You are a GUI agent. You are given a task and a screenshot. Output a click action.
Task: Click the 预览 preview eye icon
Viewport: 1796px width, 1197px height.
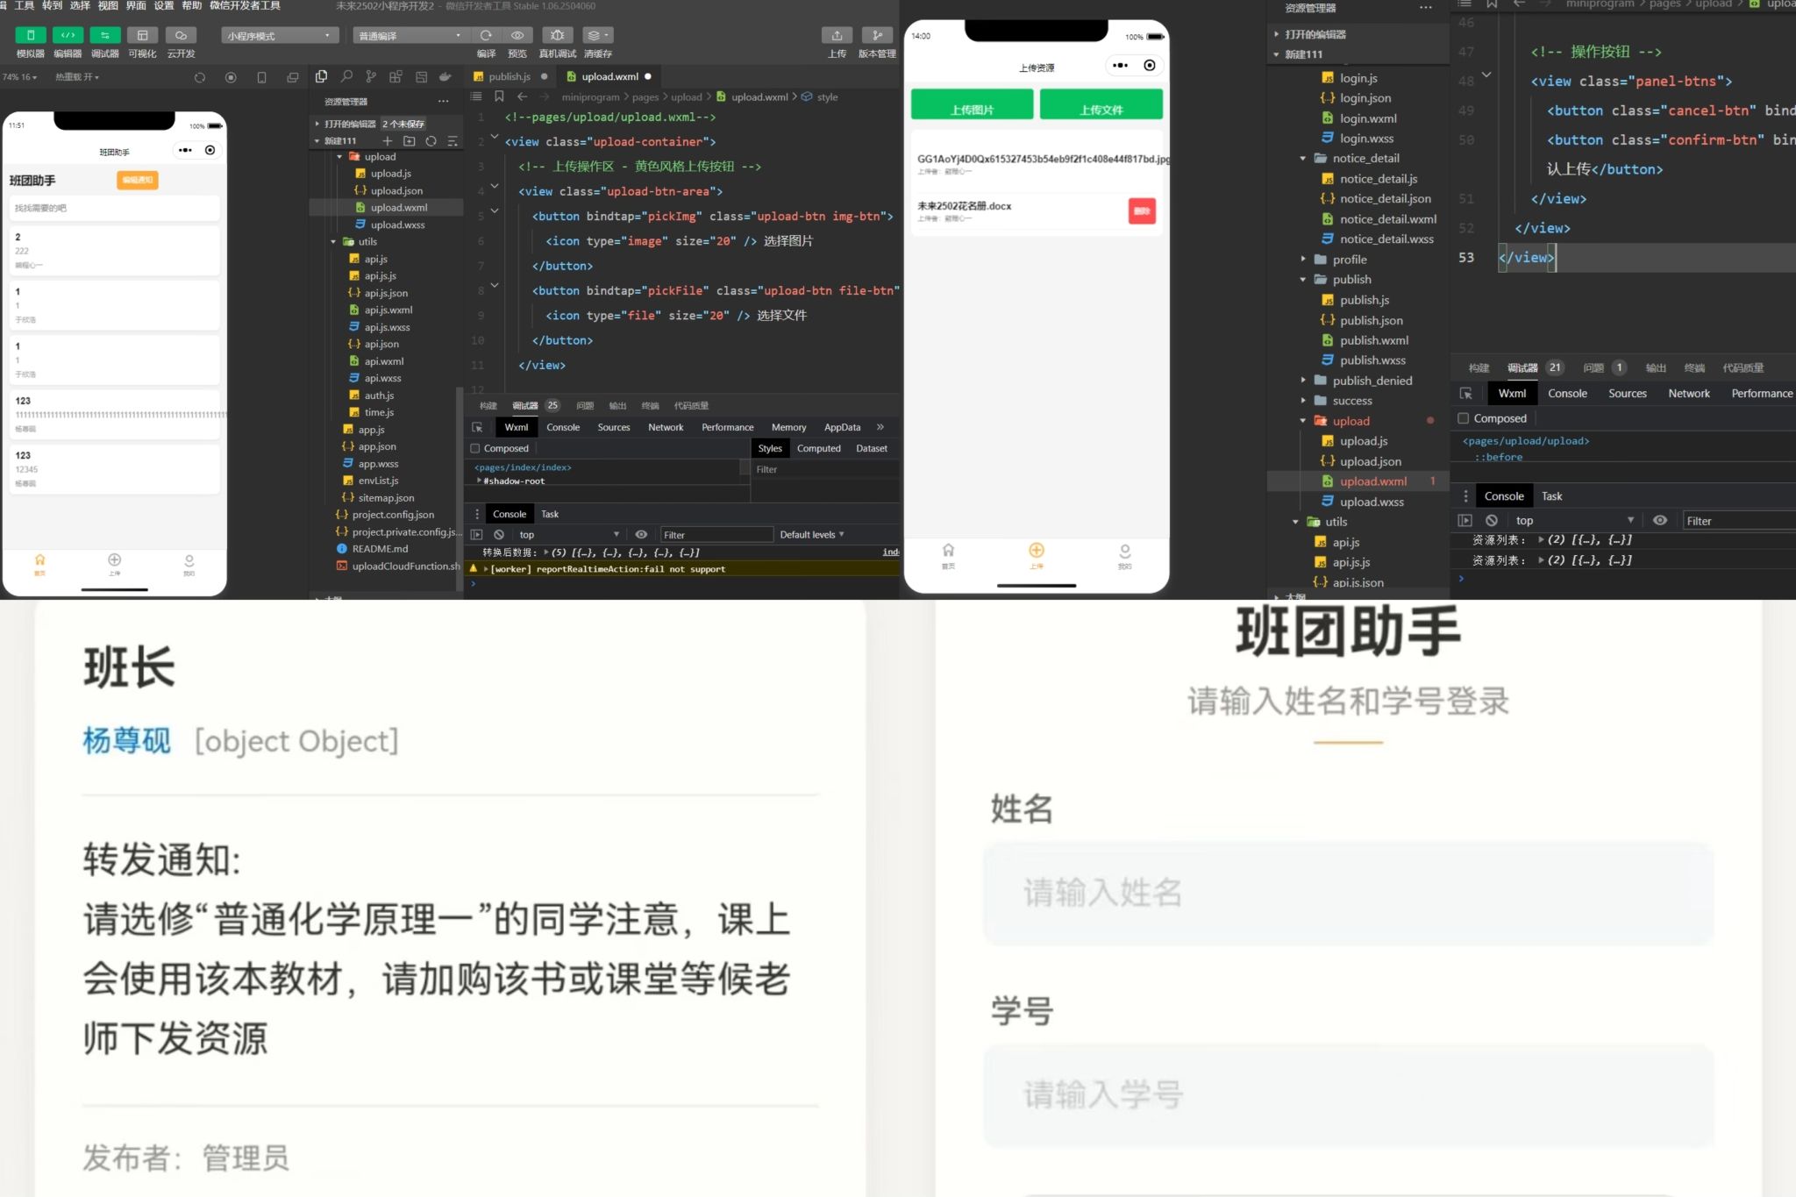pos(517,35)
